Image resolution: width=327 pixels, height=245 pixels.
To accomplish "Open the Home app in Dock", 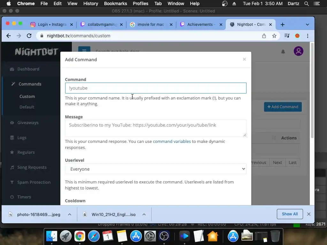I will click(212, 236).
